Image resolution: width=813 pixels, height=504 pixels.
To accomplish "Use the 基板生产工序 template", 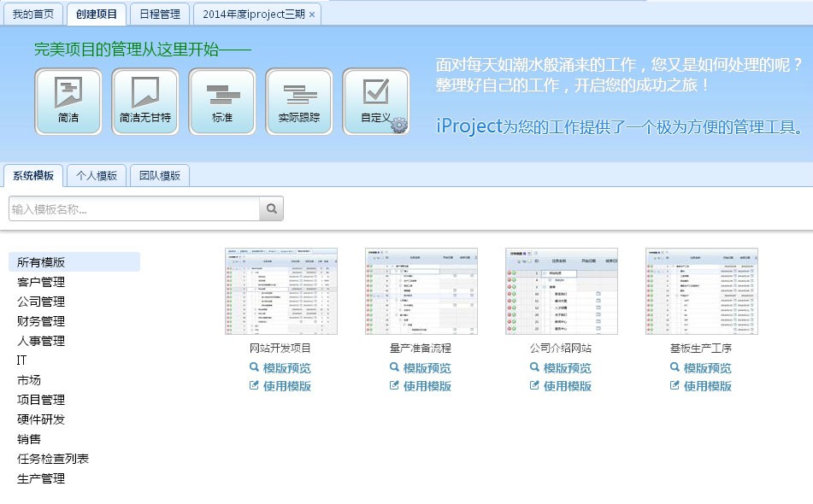I will point(701,386).
